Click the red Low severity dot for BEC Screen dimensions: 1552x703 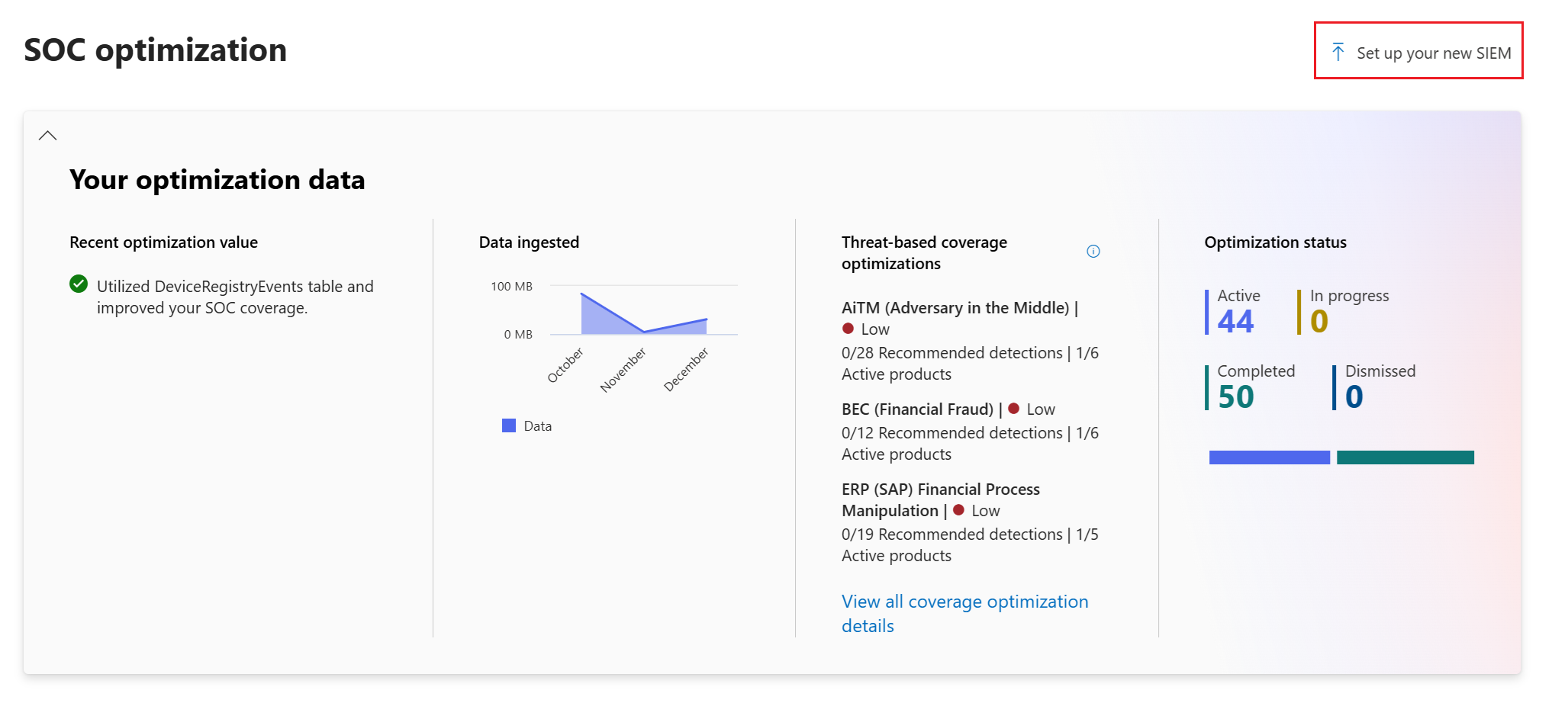pyautogui.click(x=1015, y=409)
